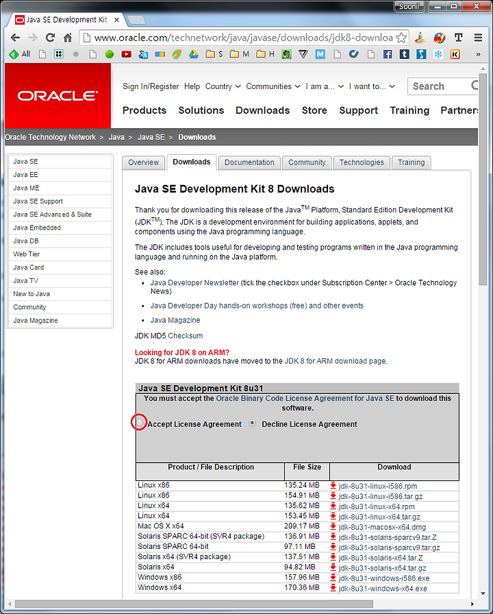Open the Downloads main menu
The height and width of the screenshot is (614, 493).
point(262,110)
